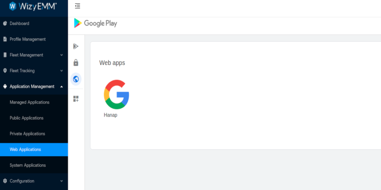
Task: Select the Web apps globe icon
Action: point(76,79)
